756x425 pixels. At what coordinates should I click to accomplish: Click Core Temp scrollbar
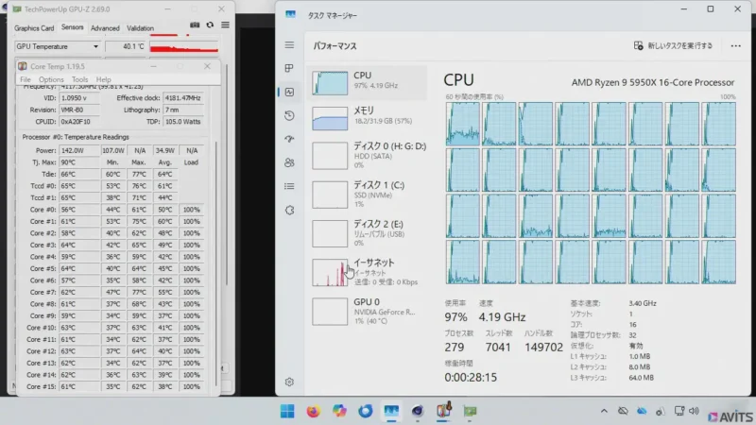[215, 263]
